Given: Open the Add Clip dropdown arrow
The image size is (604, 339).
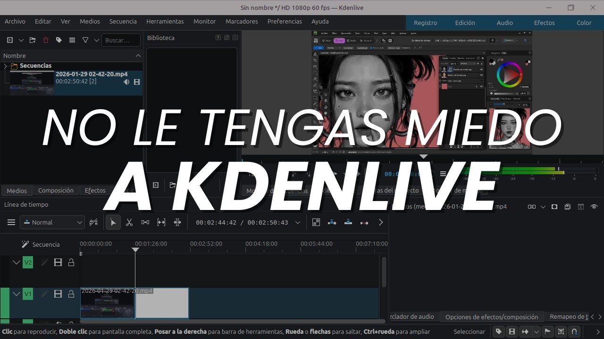Looking at the screenshot, I should coord(20,40).
